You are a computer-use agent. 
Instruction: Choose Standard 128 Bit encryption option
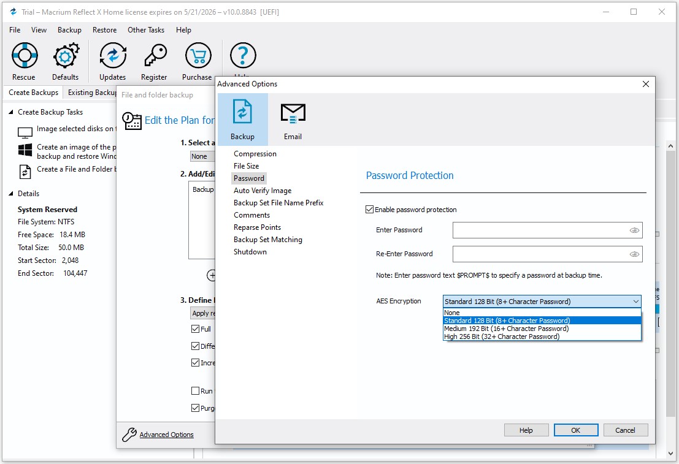click(542, 321)
